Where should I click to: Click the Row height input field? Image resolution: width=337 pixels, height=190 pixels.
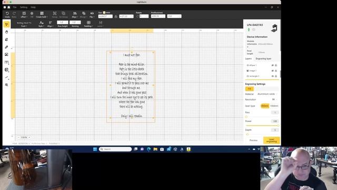63,22
